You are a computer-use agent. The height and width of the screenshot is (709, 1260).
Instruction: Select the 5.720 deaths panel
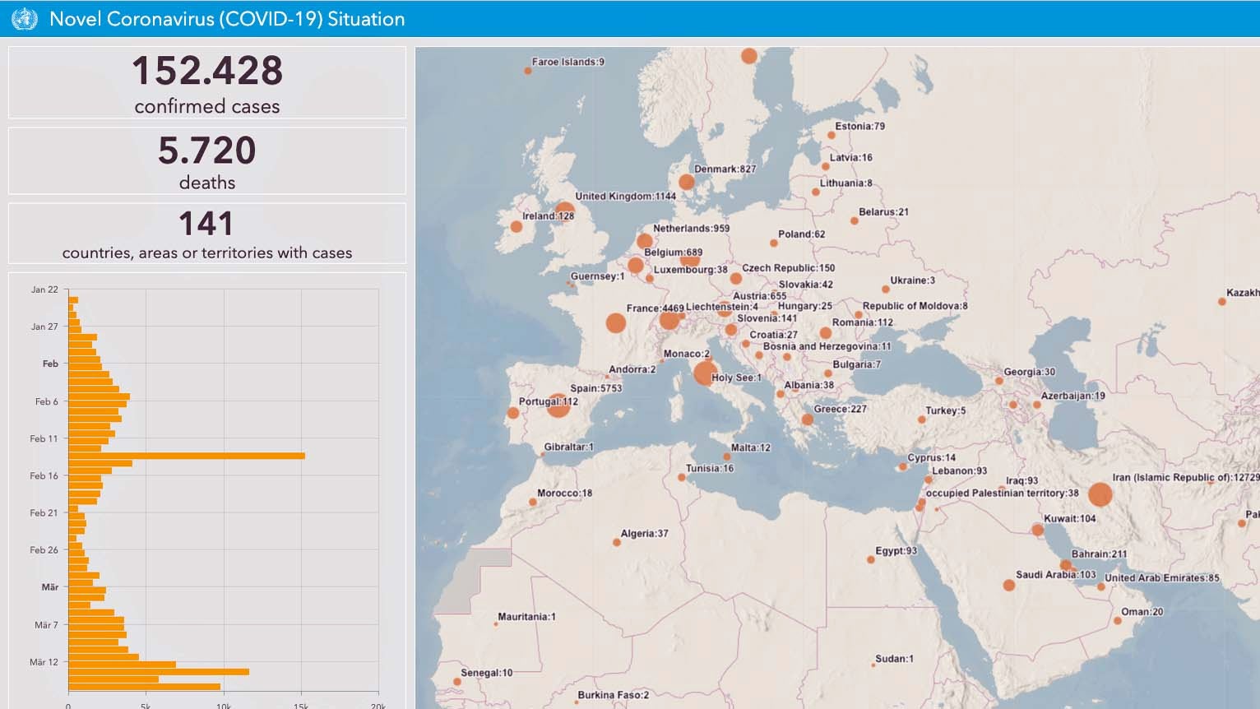(207, 161)
